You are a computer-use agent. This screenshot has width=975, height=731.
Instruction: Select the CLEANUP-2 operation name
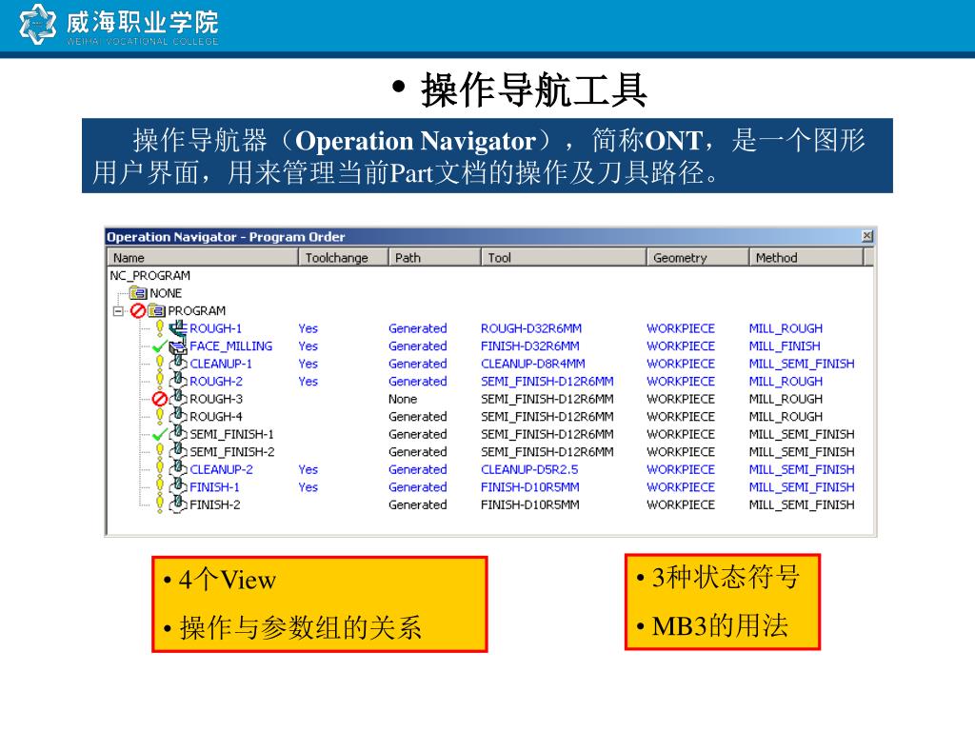pos(221,469)
